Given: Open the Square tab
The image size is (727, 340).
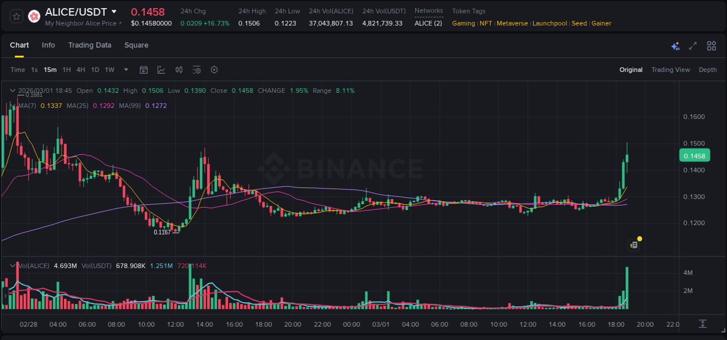Looking at the screenshot, I should (x=136, y=45).
